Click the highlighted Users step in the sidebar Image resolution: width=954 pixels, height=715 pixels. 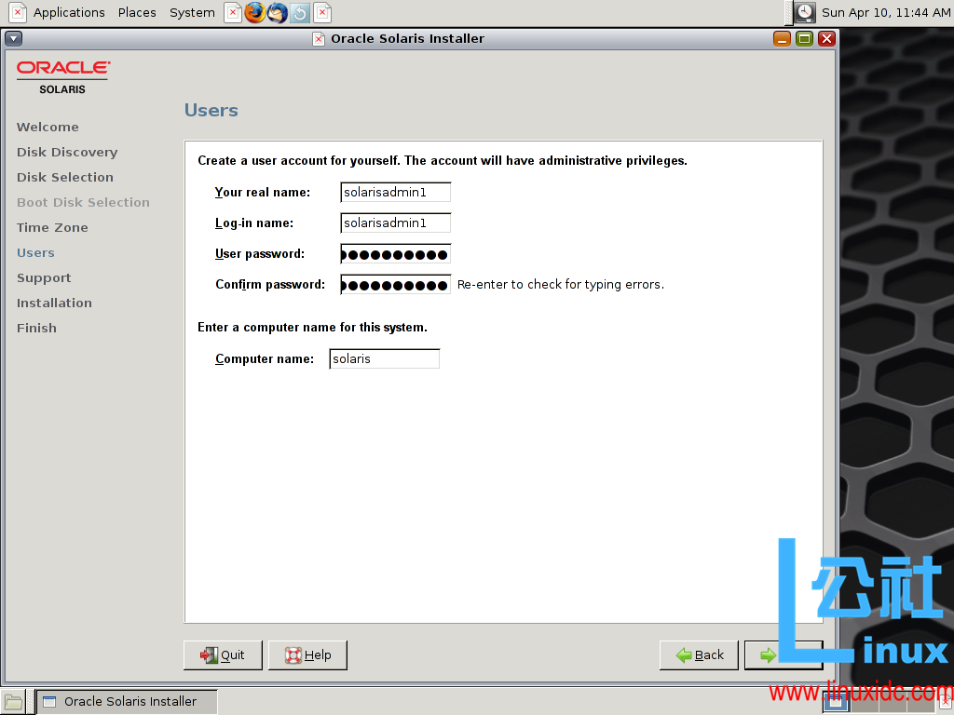tap(35, 253)
